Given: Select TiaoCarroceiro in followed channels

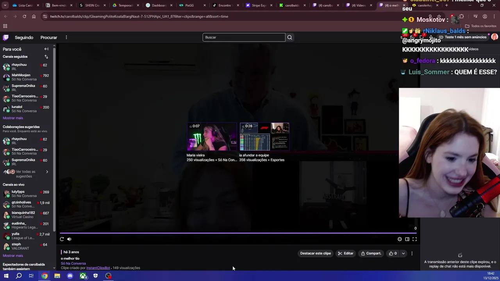Looking at the screenshot, I should pos(27,98).
